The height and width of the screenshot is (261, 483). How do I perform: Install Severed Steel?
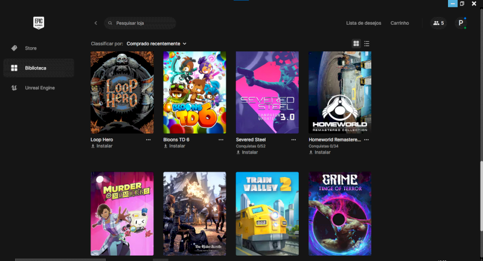click(247, 152)
